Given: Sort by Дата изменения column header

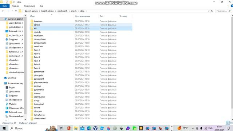Looking at the screenshot, I should 83,16.
